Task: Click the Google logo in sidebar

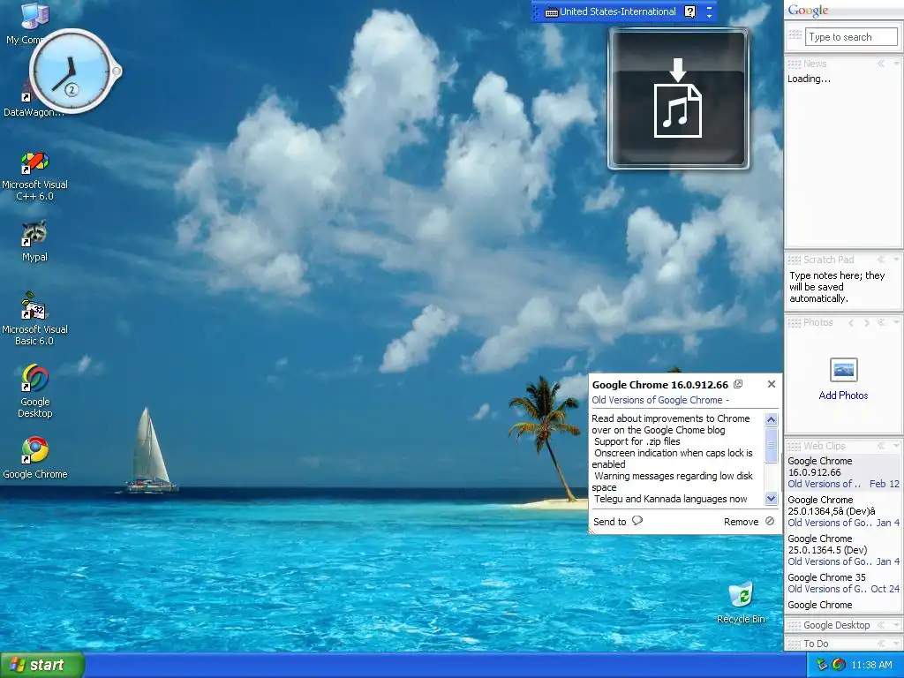Action: (808, 11)
